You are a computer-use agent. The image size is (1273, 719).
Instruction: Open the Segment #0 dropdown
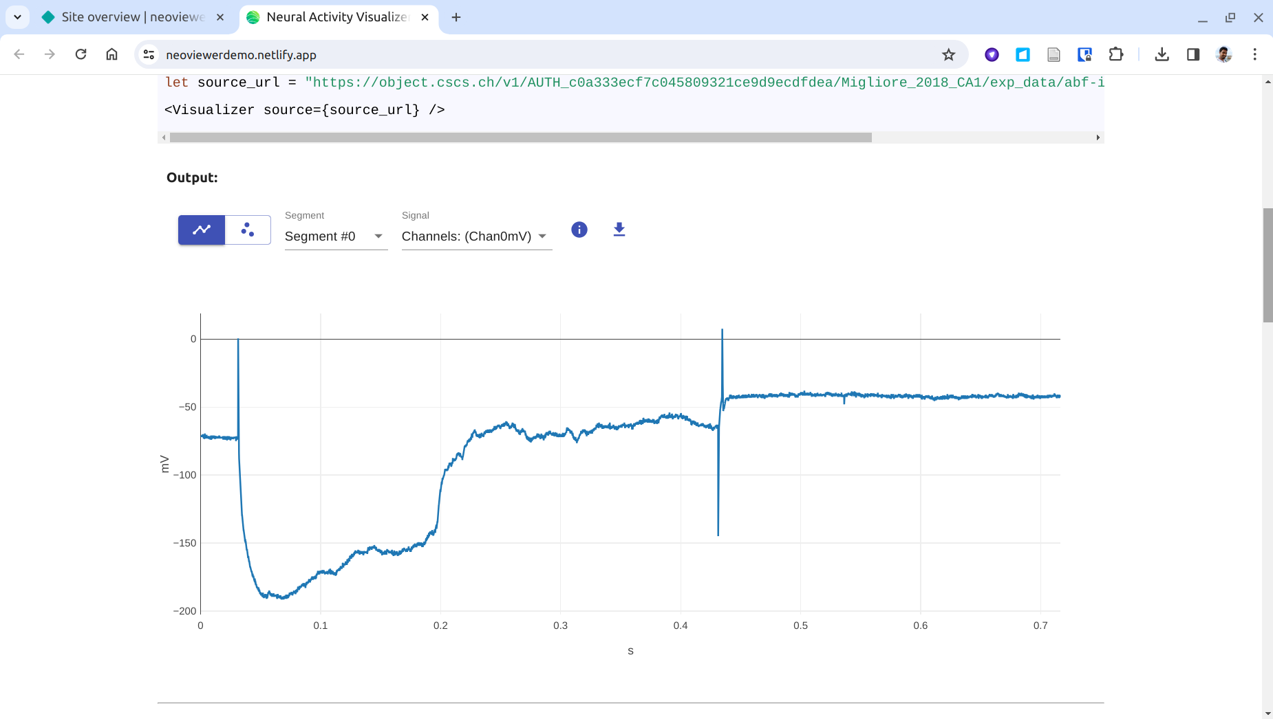pyautogui.click(x=335, y=236)
